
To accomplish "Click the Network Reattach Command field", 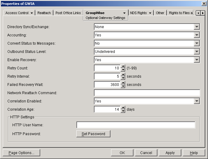I will pos(147,93).
